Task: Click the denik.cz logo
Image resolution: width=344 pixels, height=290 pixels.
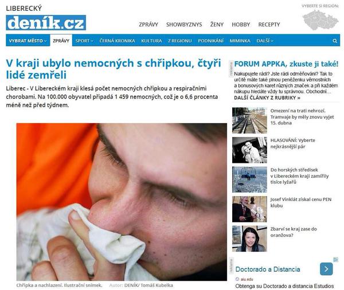Action: (46, 22)
